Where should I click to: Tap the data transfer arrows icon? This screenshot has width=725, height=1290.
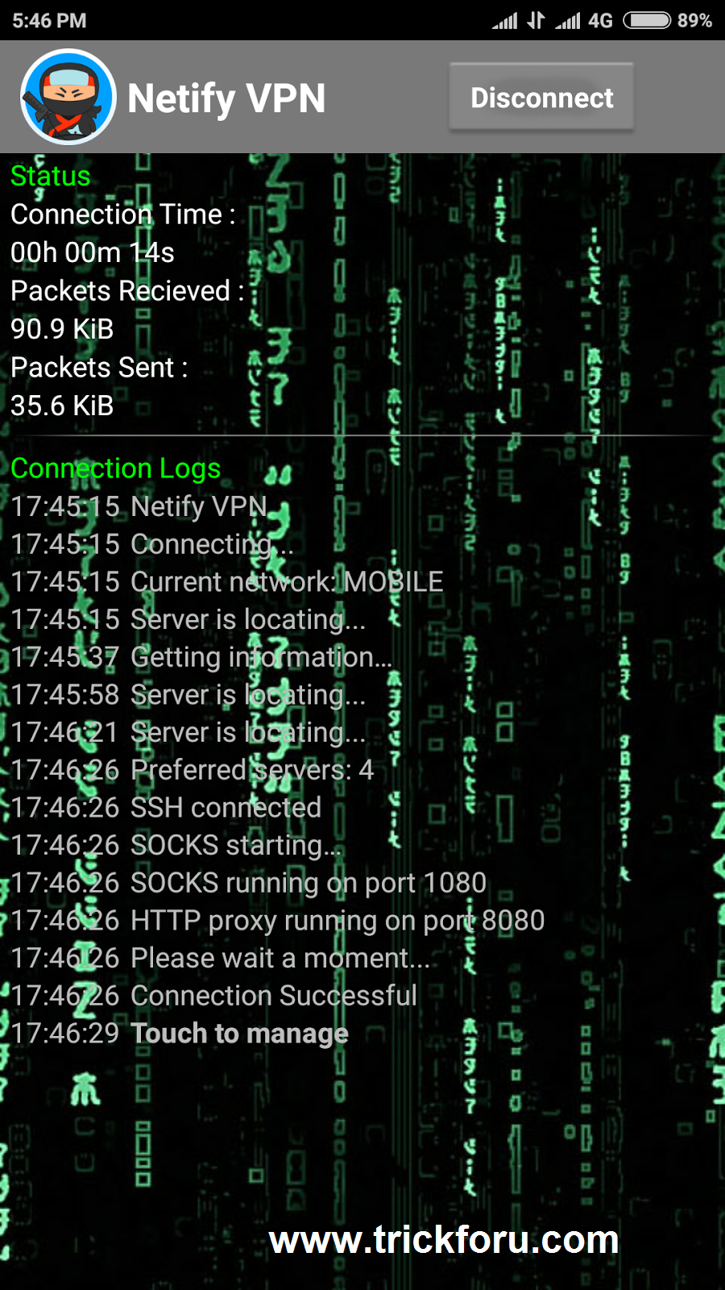pos(536,20)
